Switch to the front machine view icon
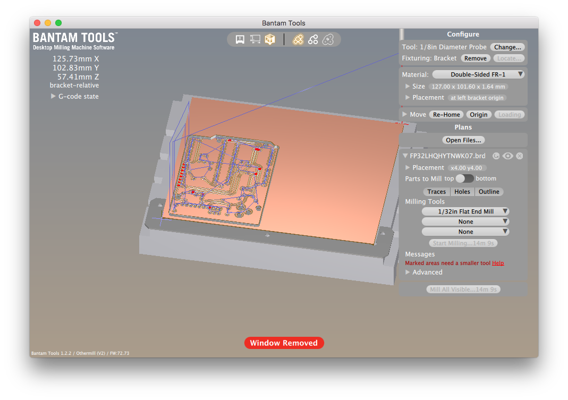The image size is (568, 400). click(x=240, y=39)
